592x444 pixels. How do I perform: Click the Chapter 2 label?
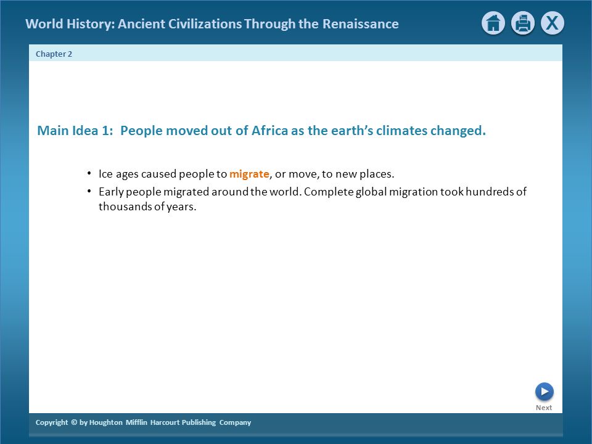pos(54,54)
